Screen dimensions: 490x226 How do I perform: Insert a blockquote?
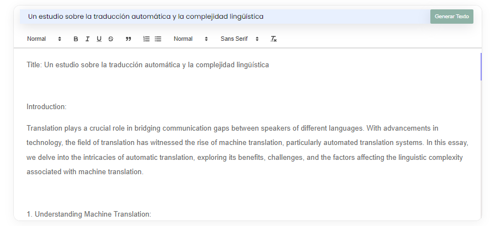pyautogui.click(x=128, y=39)
